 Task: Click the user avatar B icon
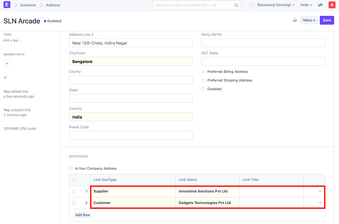251,5
